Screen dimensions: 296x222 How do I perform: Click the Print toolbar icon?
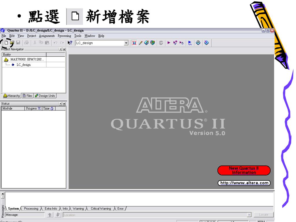coord(26,43)
